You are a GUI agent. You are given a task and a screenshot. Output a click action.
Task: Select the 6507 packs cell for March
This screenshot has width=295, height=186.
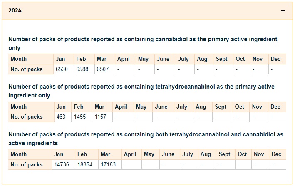[102, 69]
